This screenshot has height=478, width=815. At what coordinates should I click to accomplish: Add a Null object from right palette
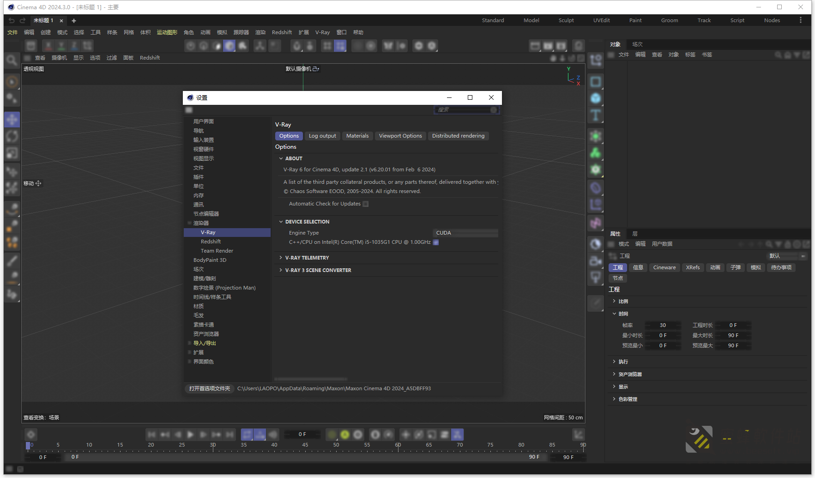tap(596, 60)
